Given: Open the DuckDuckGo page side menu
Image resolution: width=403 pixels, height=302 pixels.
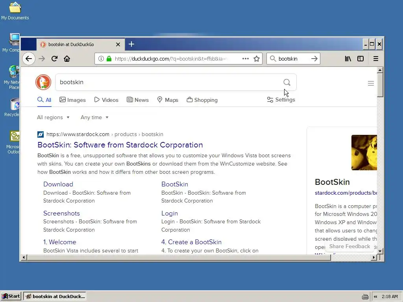Looking at the screenshot, I should tap(371, 83).
